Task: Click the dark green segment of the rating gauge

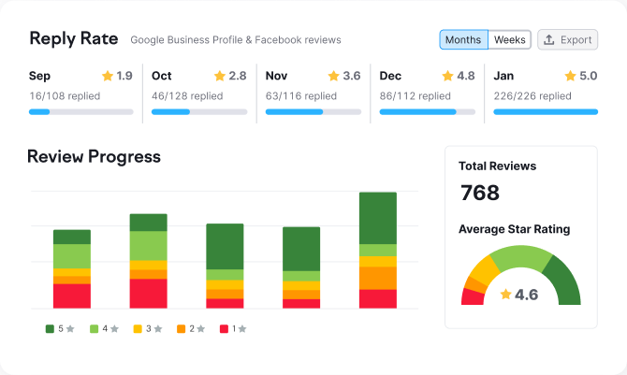Action: click(563, 281)
